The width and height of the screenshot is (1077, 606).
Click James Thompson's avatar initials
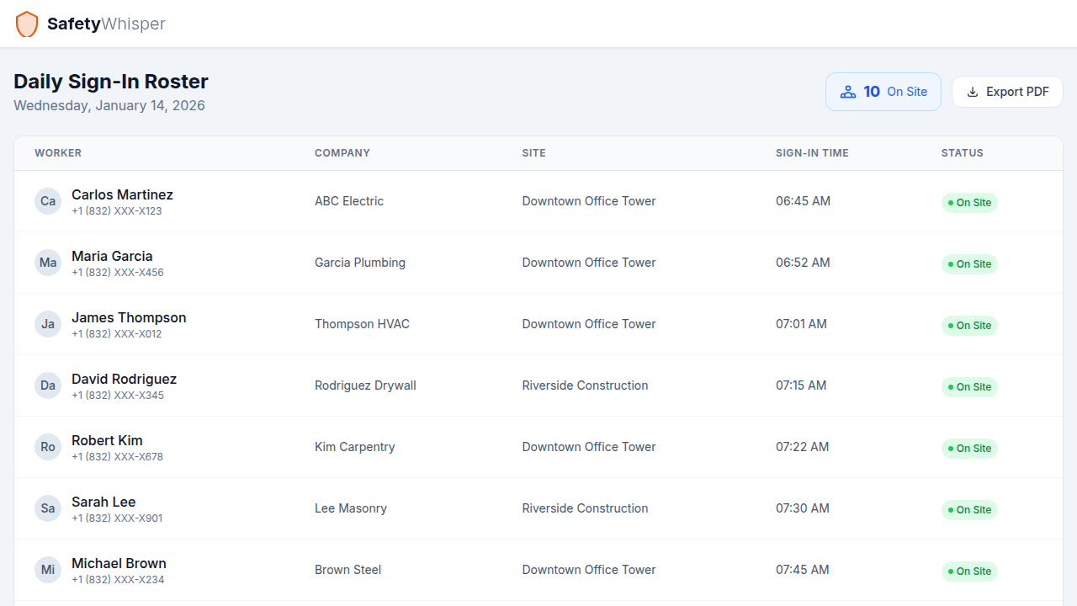pos(48,324)
